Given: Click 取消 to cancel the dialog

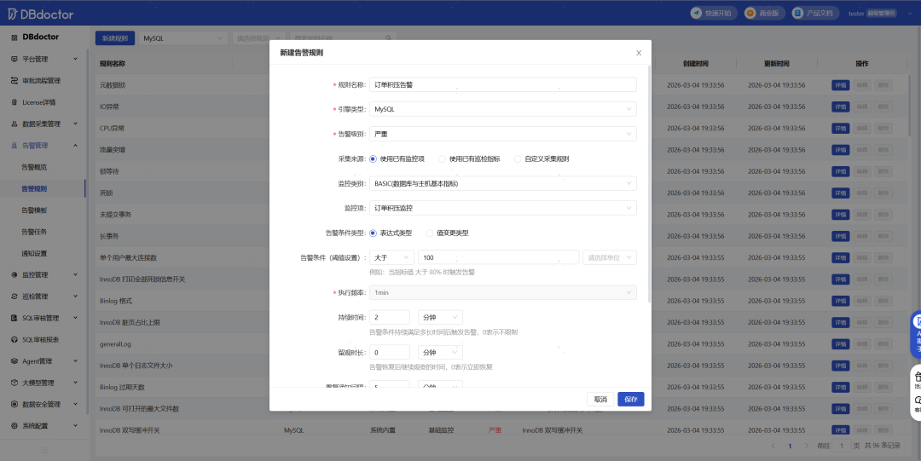Looking at the screenshot, I should (600, 400).
